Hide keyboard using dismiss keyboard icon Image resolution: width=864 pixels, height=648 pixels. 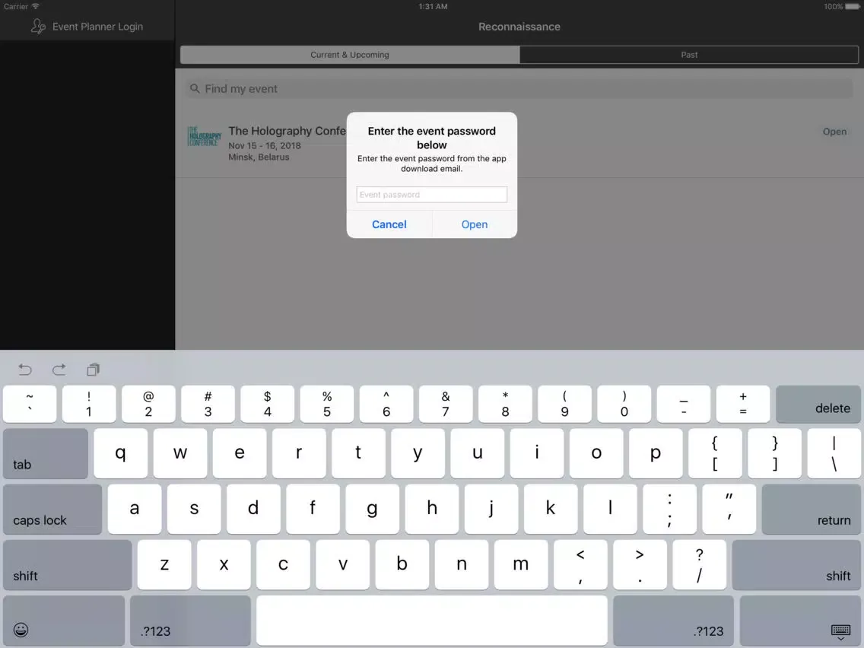[841, 631]
